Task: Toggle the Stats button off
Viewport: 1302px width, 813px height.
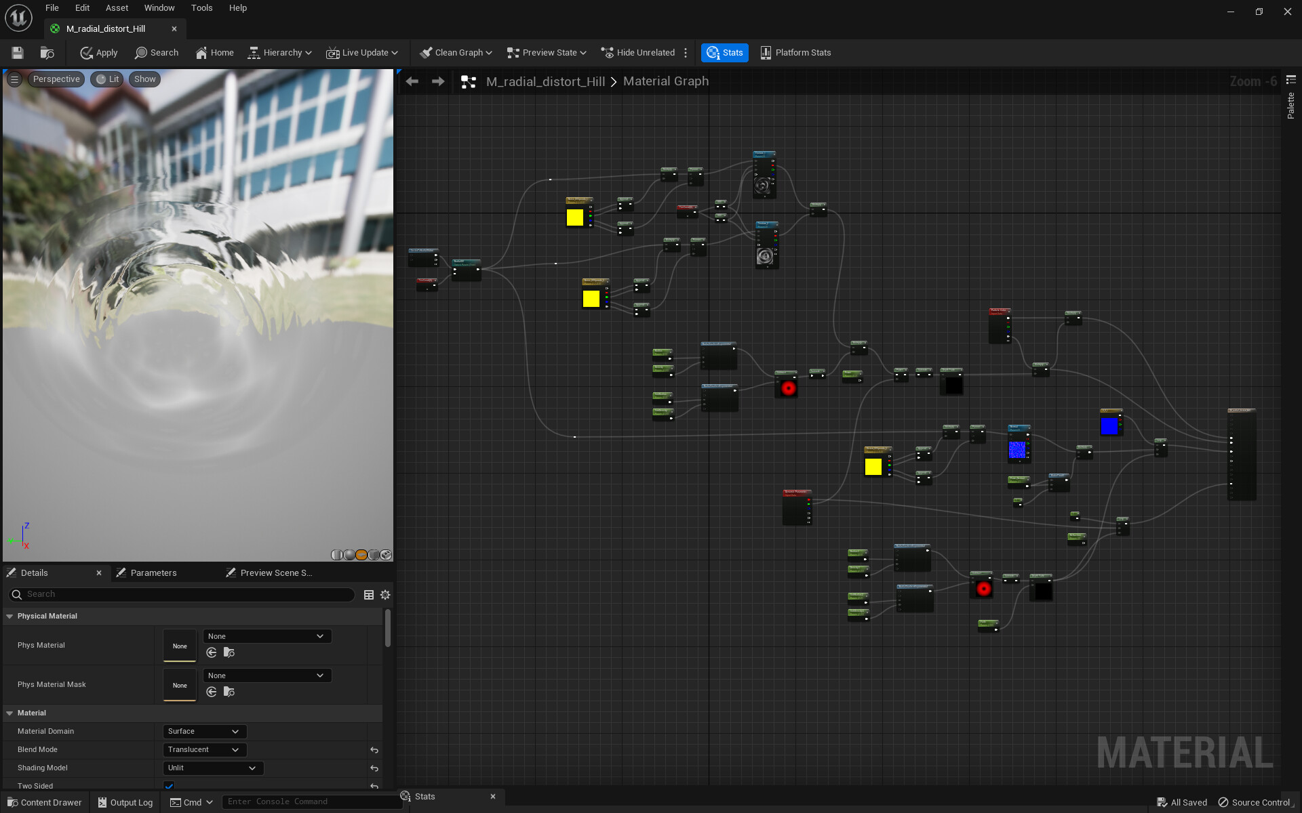Action: coord(724,53)
